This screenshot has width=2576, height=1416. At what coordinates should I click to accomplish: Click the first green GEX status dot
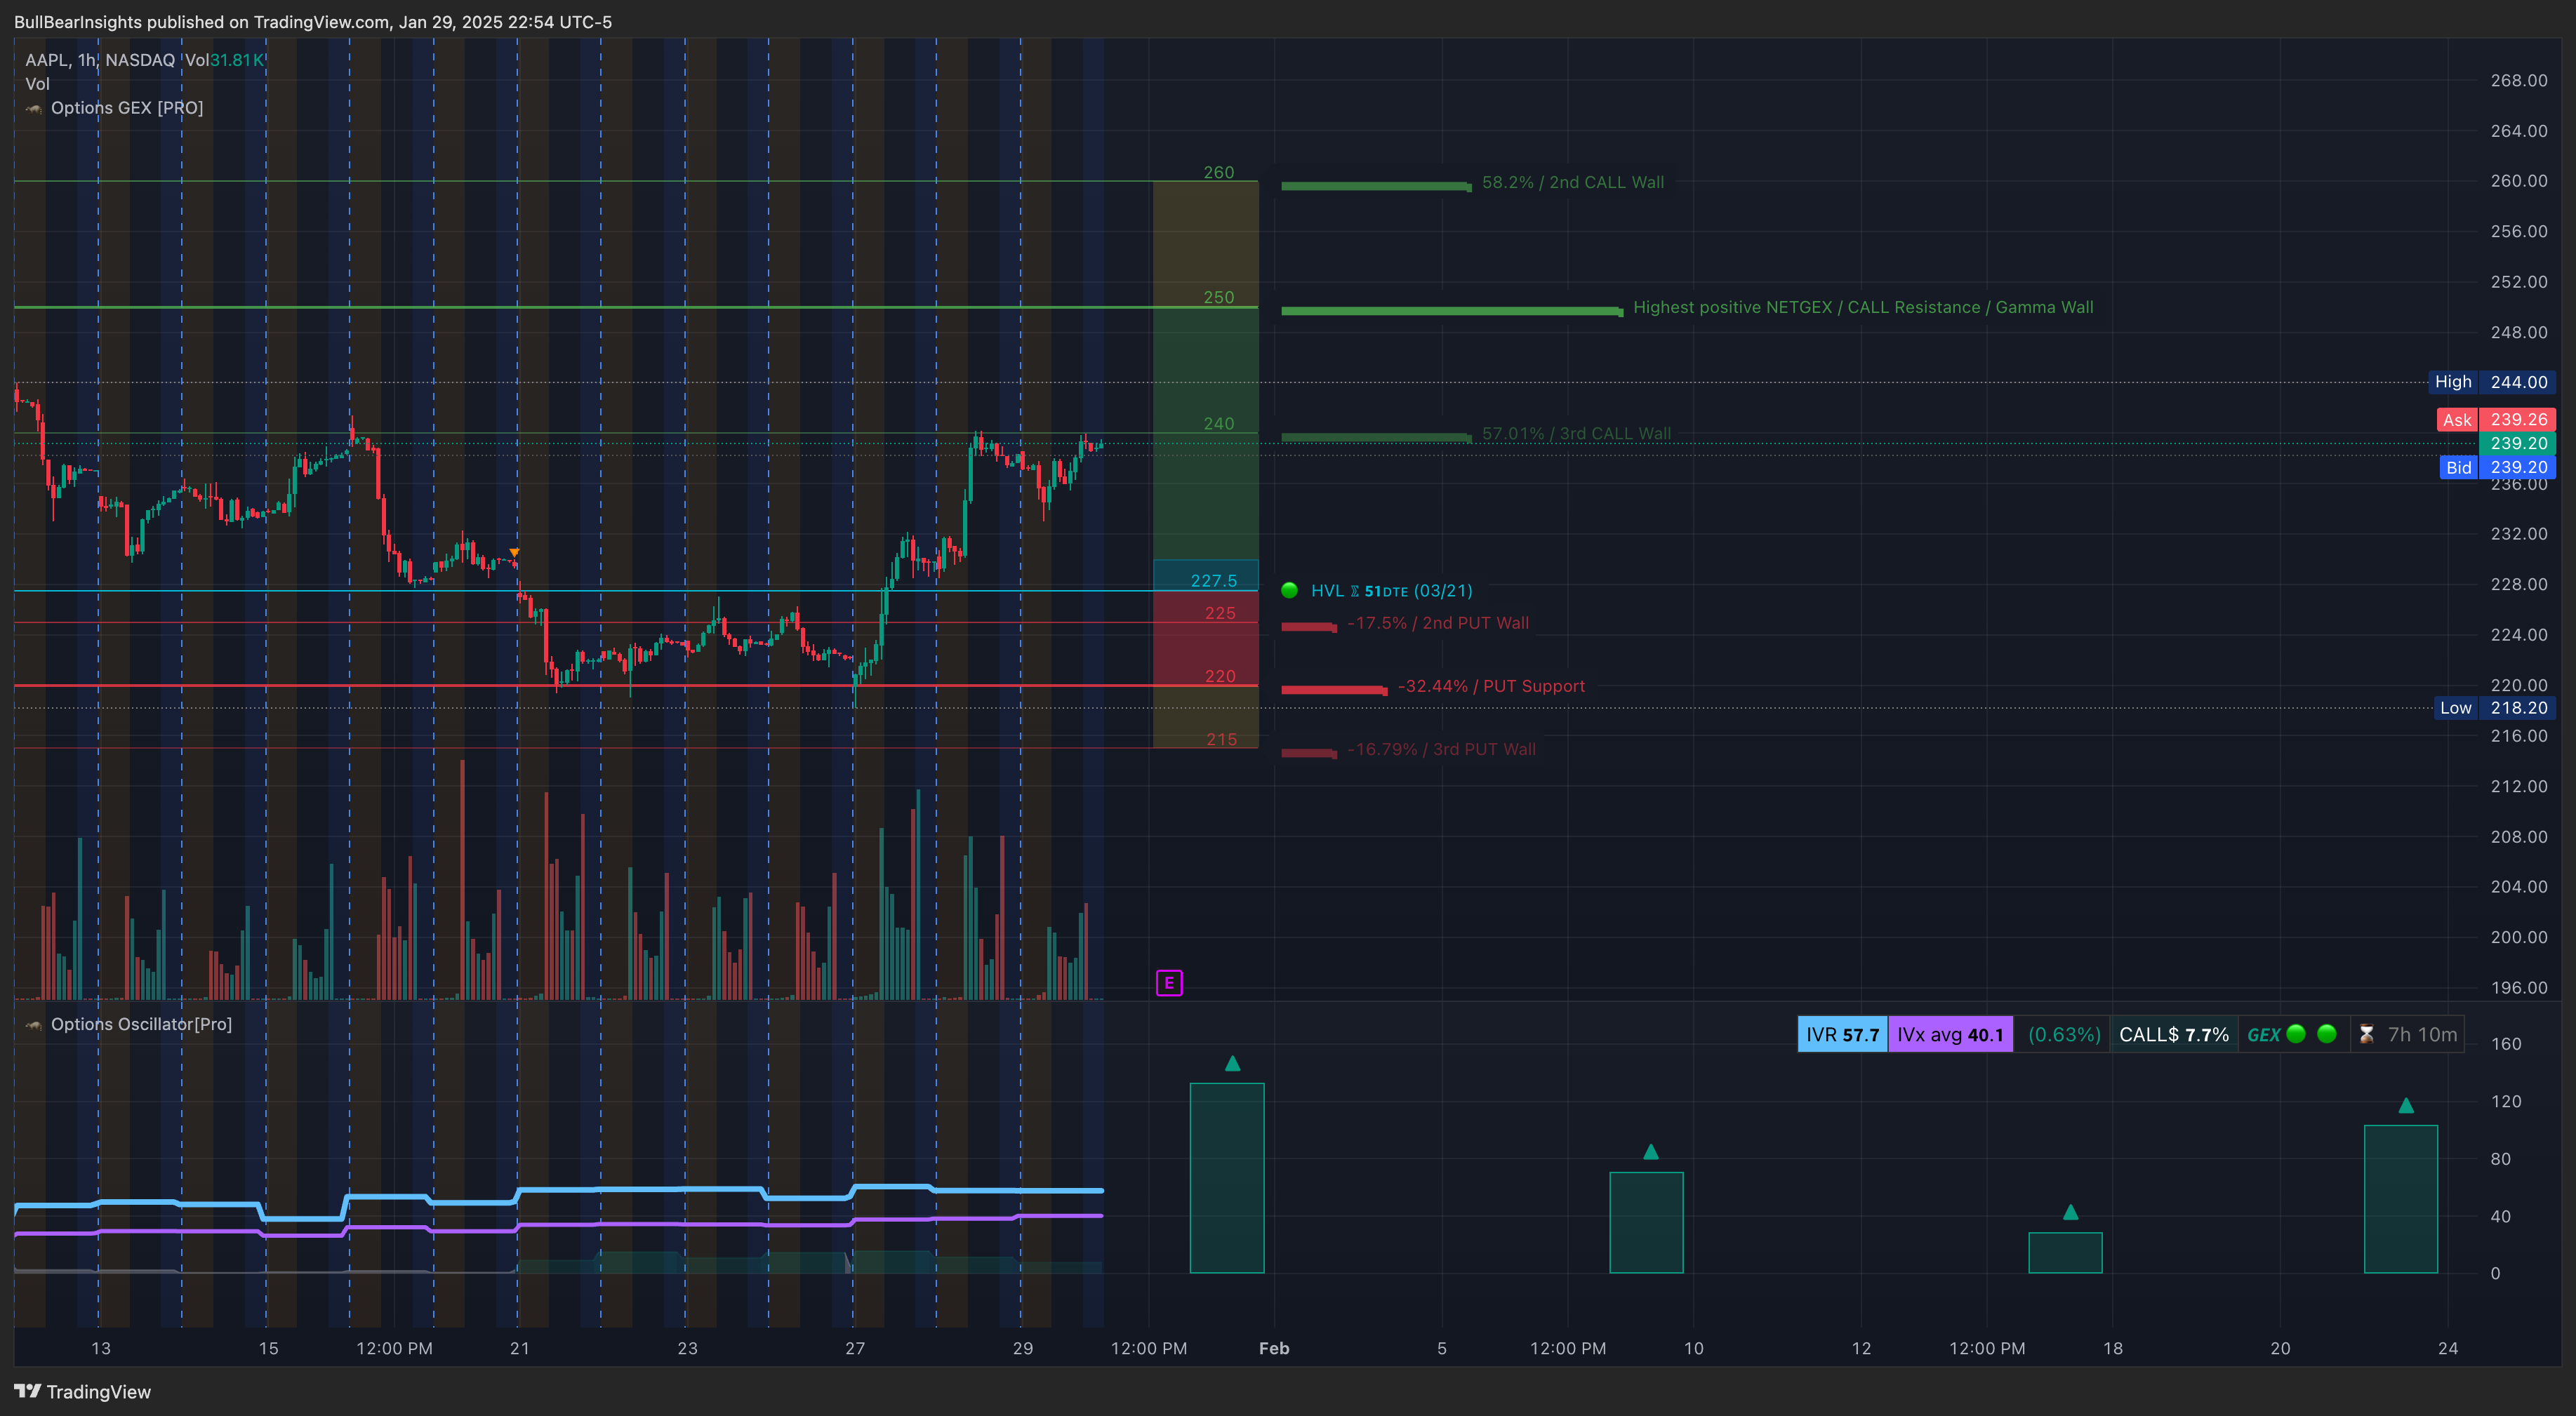(2297, 1034)
